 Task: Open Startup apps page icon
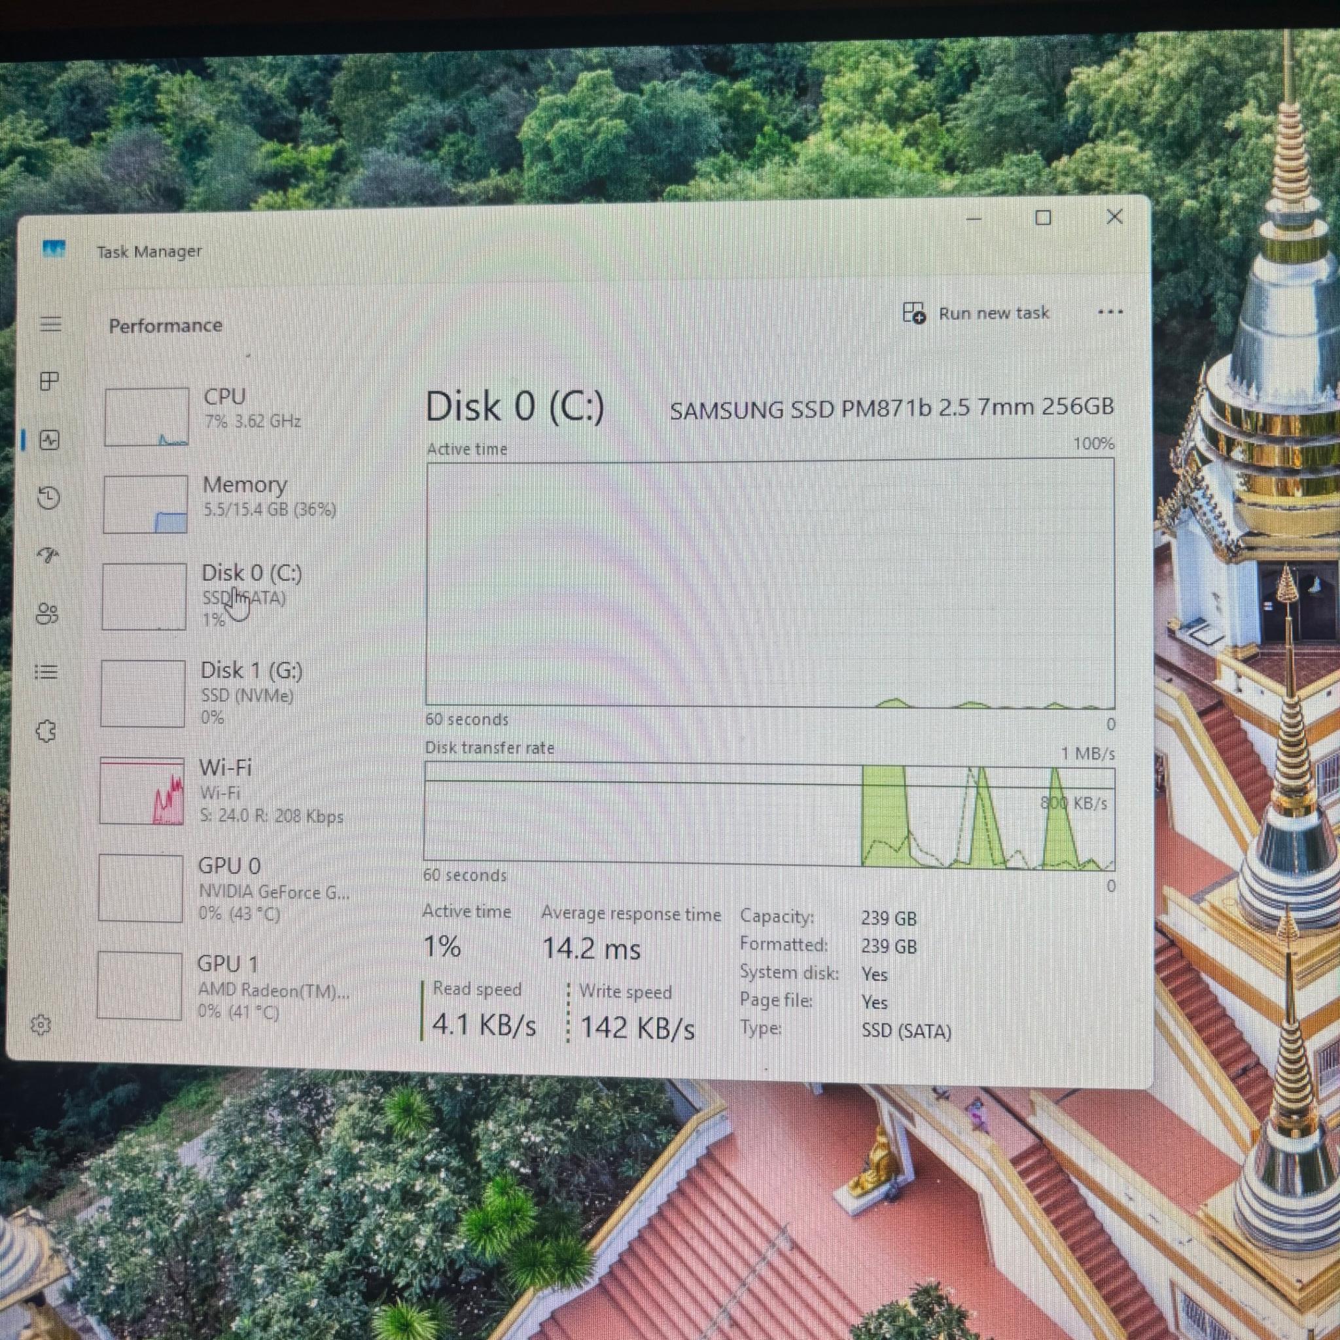[48, 555]
